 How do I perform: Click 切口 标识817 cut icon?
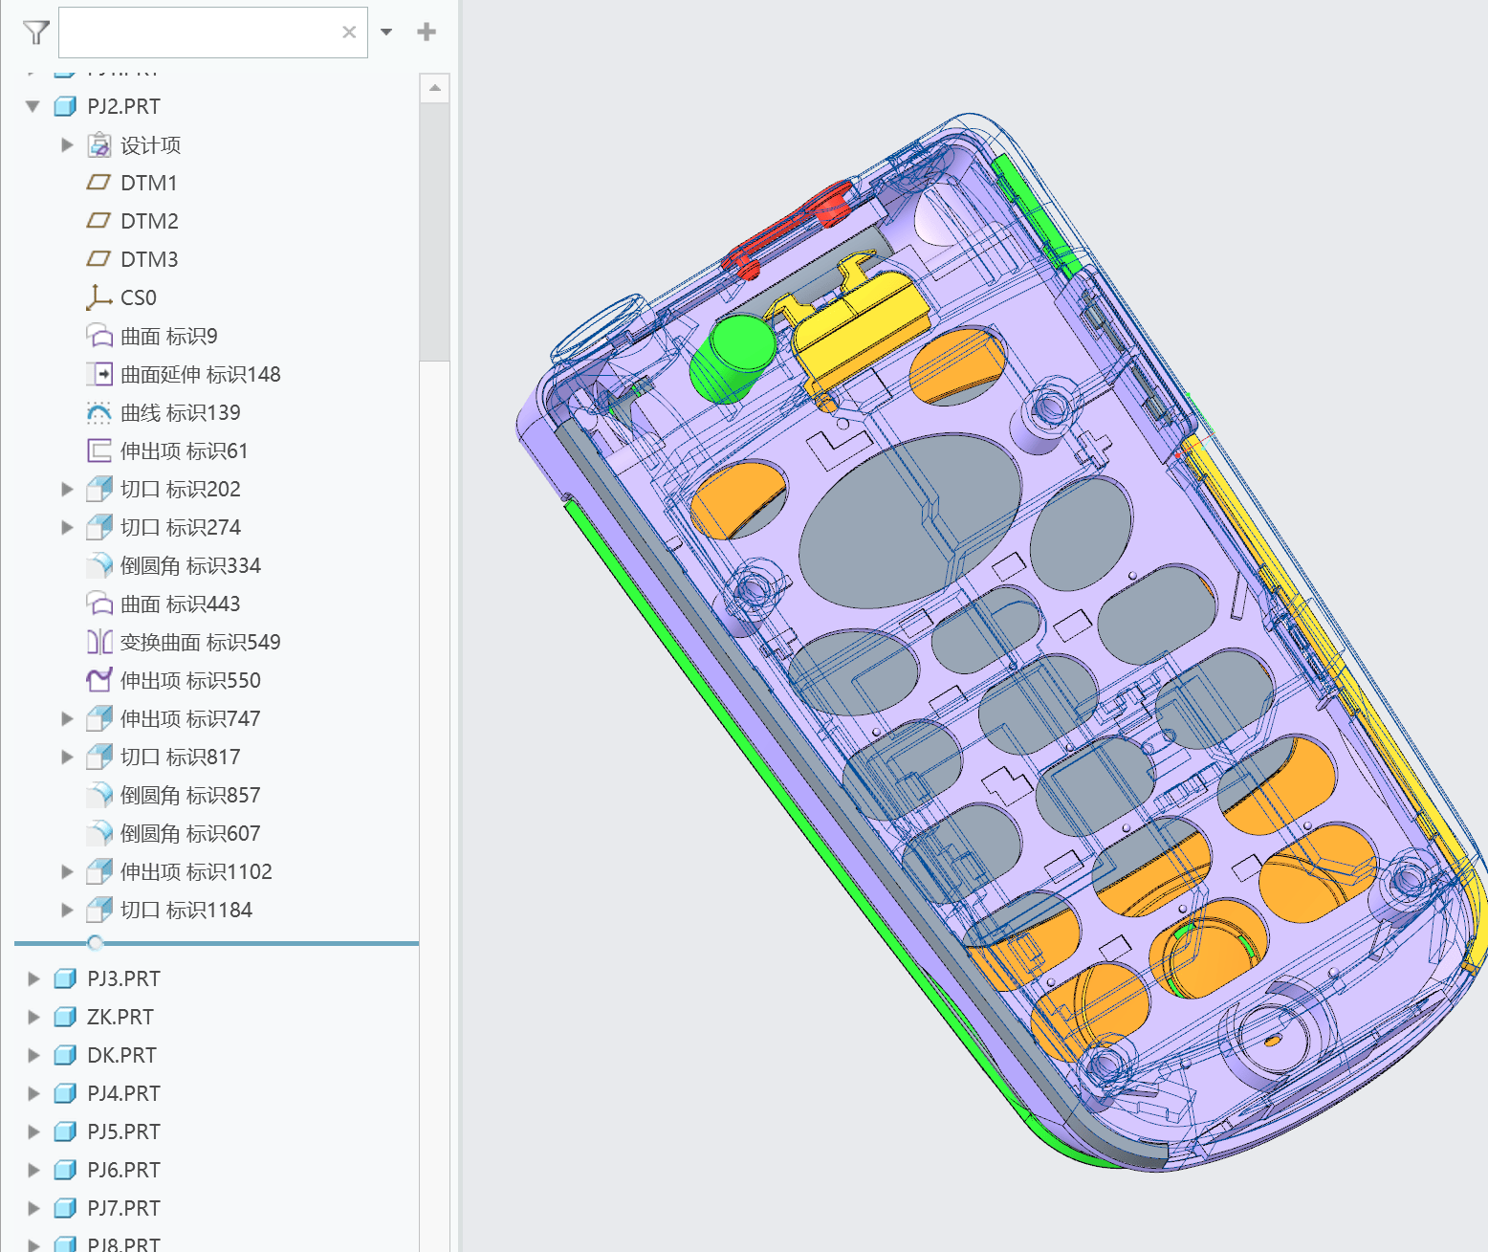(x=99, y=757)
